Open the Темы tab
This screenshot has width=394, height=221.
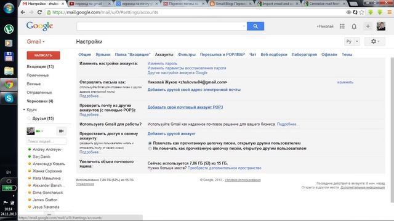347,55
